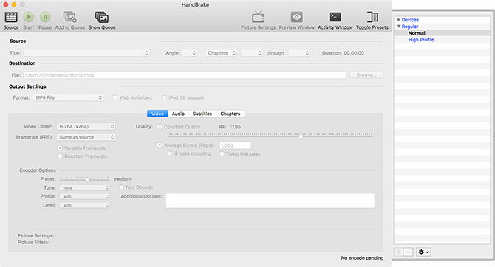Open the Tune dropdown
This screenshot has width=495, height=267.
[85, 188]
